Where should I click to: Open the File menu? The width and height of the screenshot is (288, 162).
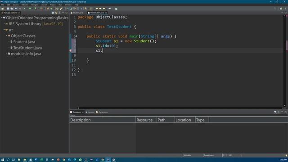click(2, 5)
